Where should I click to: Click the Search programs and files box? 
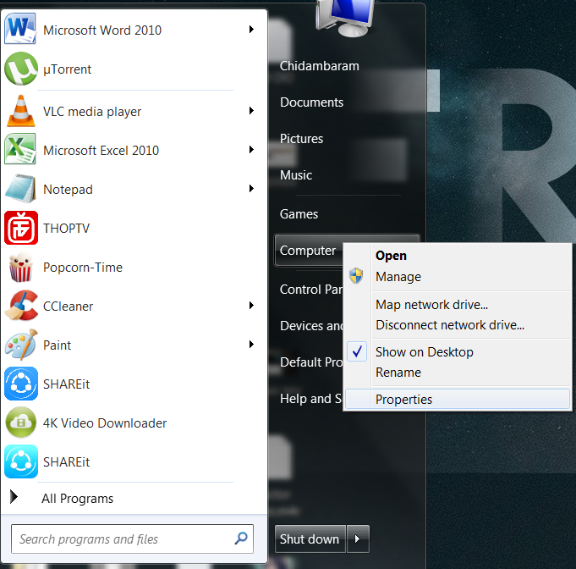tap(132, 539)
